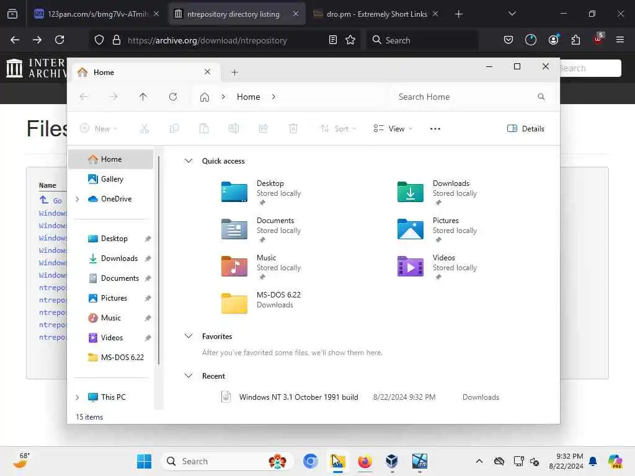Click Go link in archive file listing
Image resolution: width=635 pixels, height=476 pixels.
coord(57,201)
